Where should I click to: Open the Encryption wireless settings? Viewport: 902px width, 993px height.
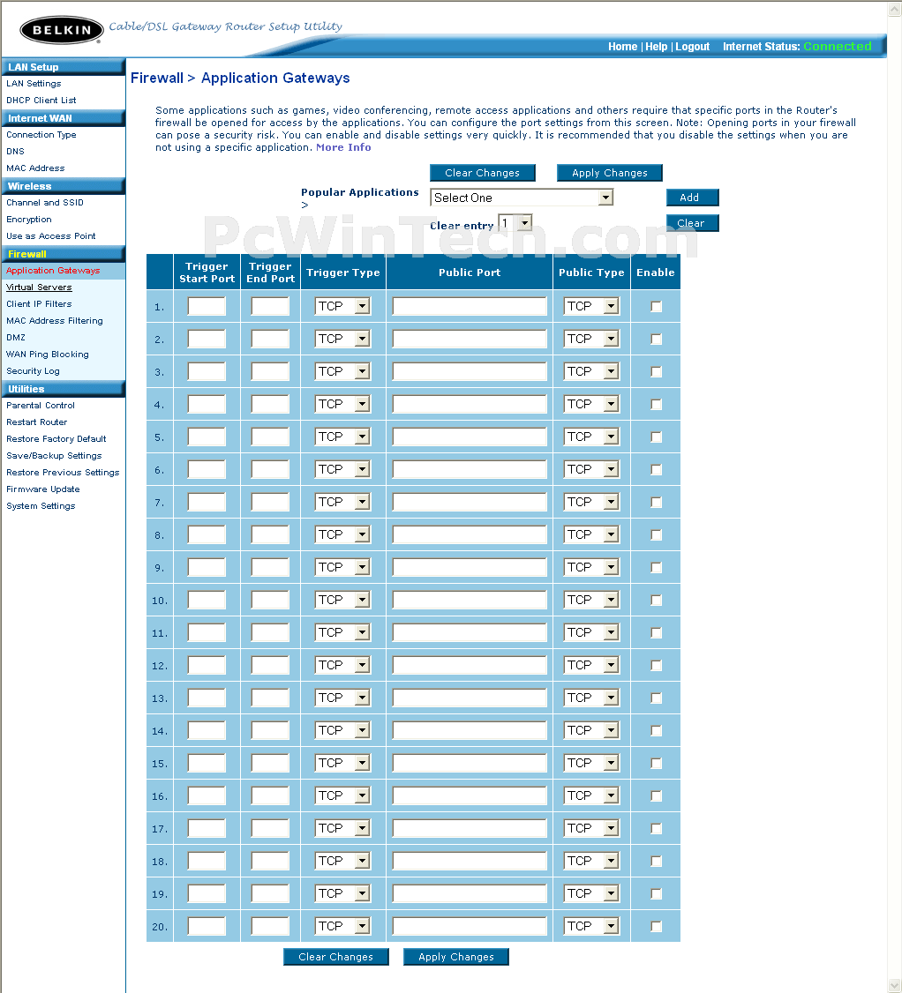click(29, 220)
